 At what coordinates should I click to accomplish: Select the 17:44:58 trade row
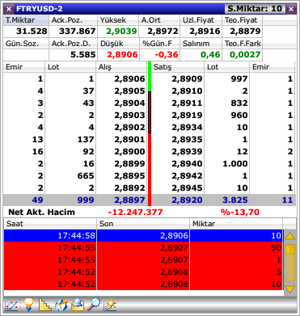coord(143,236)
